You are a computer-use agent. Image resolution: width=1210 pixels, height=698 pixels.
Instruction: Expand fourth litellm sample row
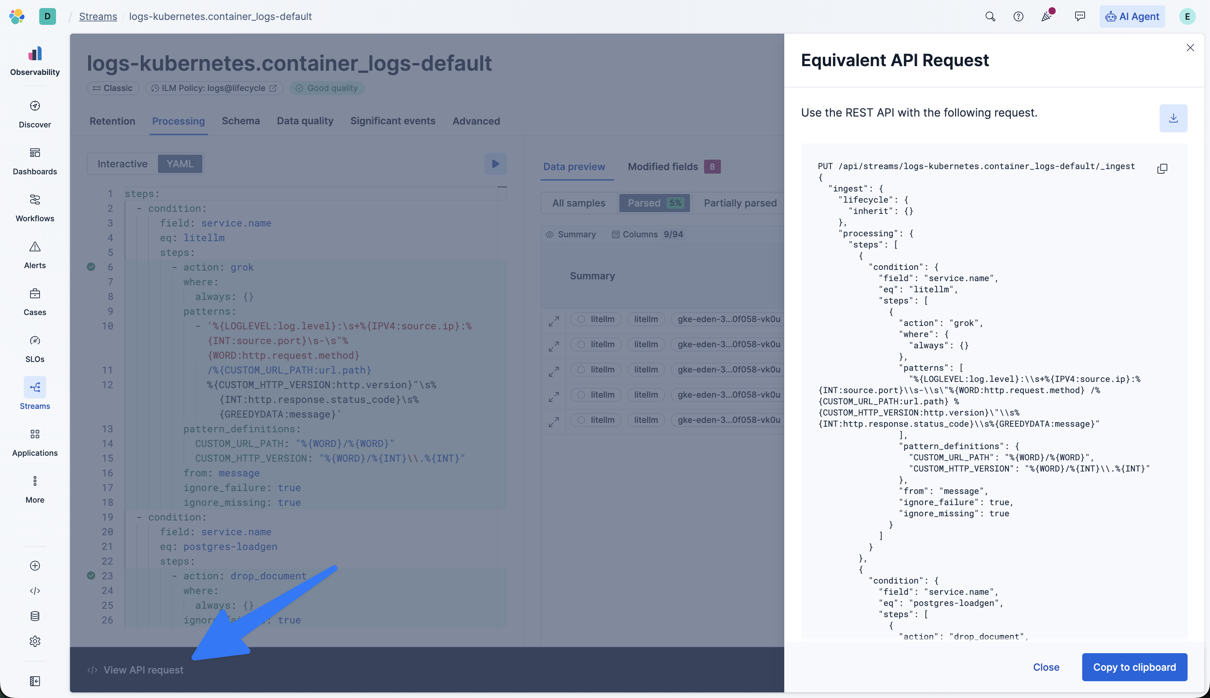click(x=554, y=397)
